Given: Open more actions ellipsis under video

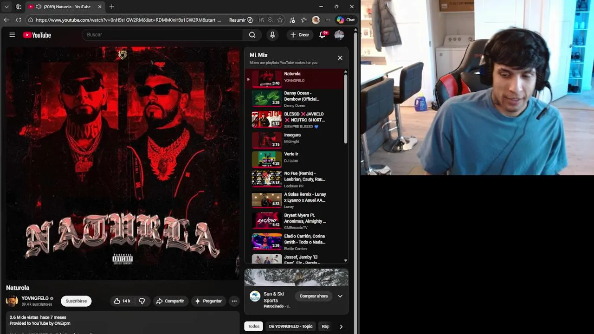Looking at the screenshot, I should 234,301.
